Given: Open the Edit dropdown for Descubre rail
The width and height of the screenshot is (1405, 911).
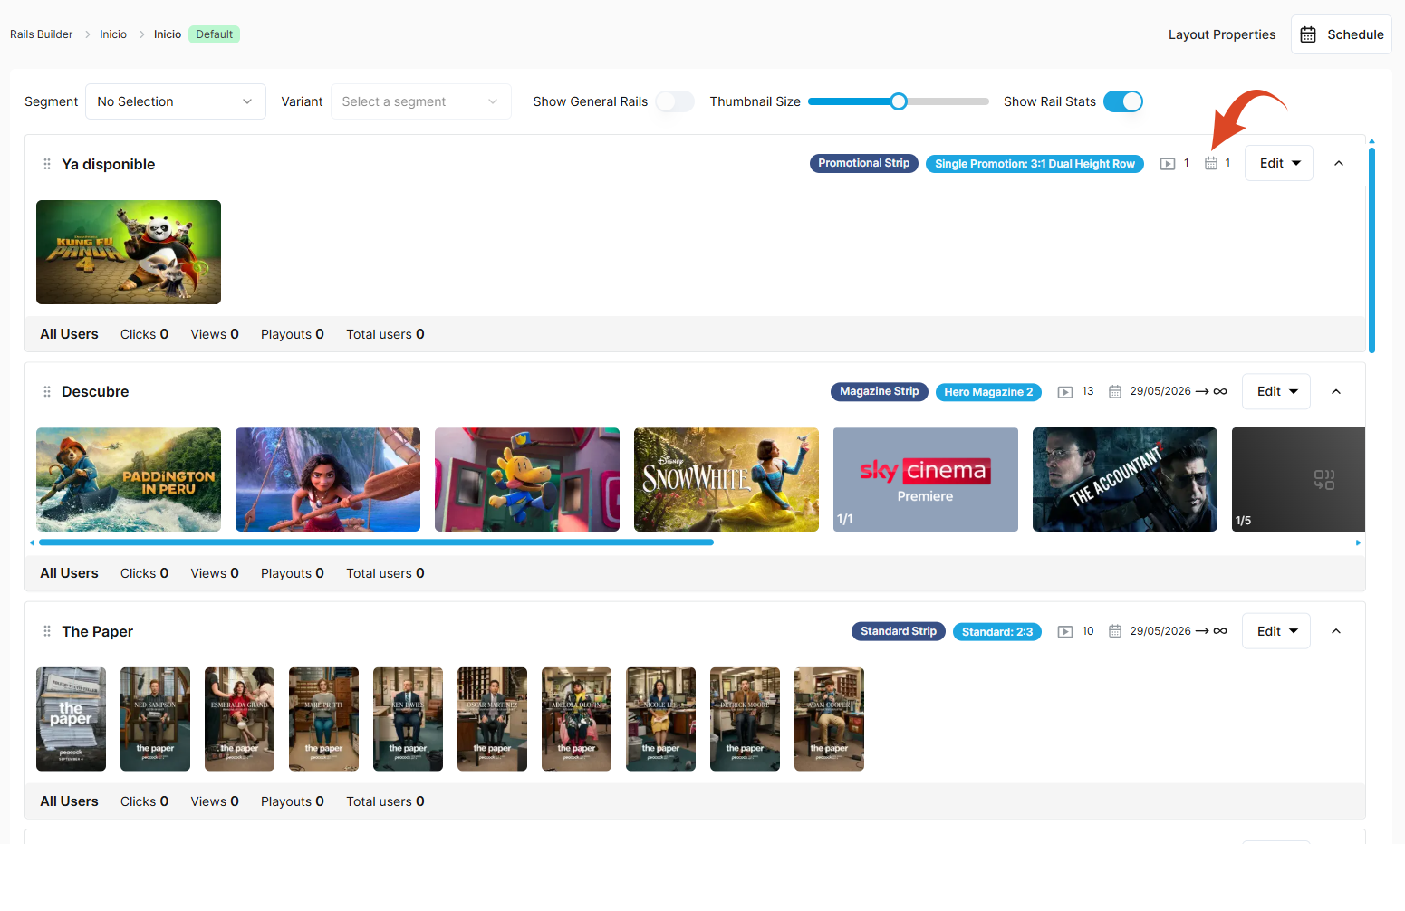Looking at the screenshot, I should [1276, 391].
